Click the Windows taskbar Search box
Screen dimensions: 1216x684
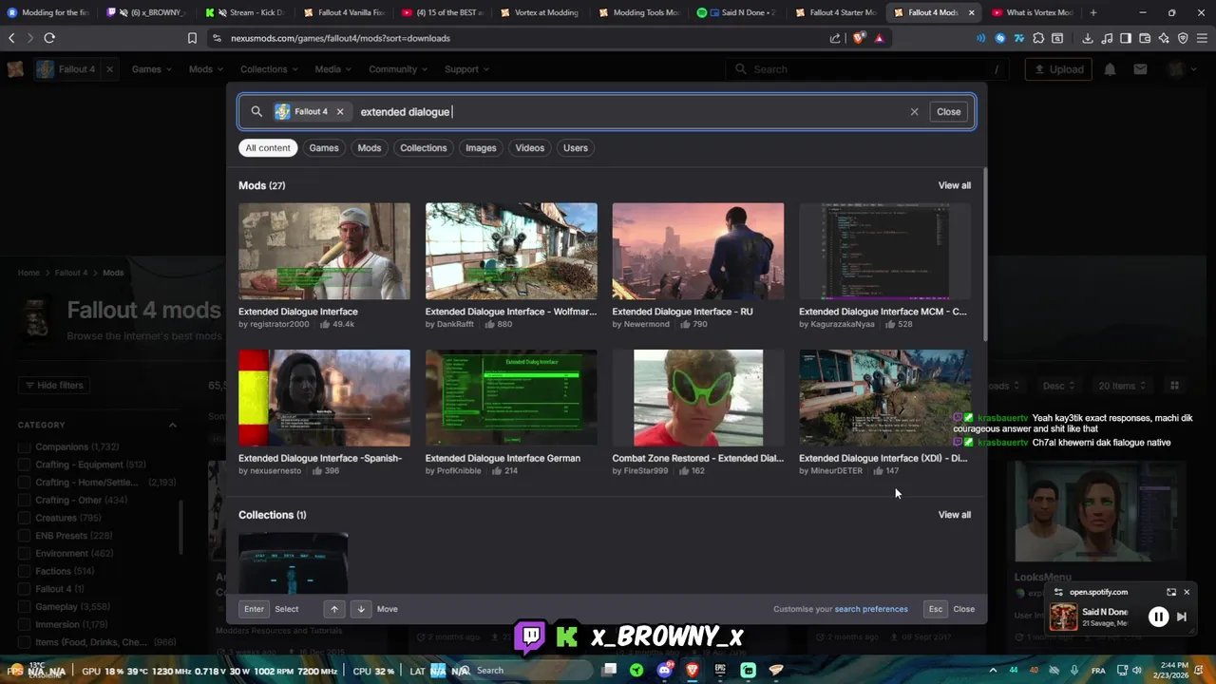[522, 670]
